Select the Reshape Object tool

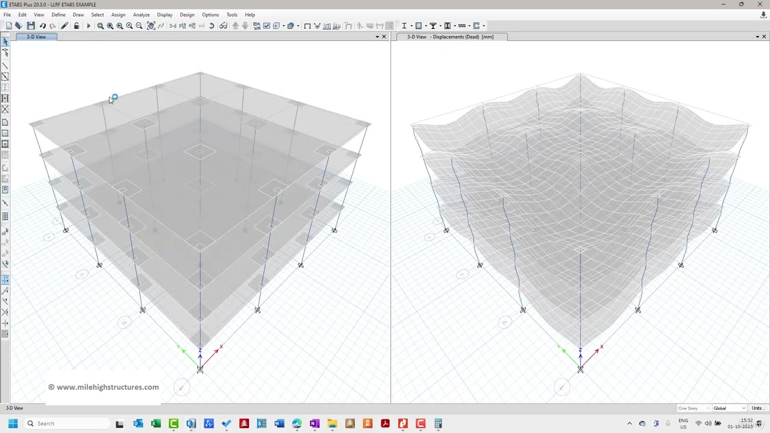[5, 53]
